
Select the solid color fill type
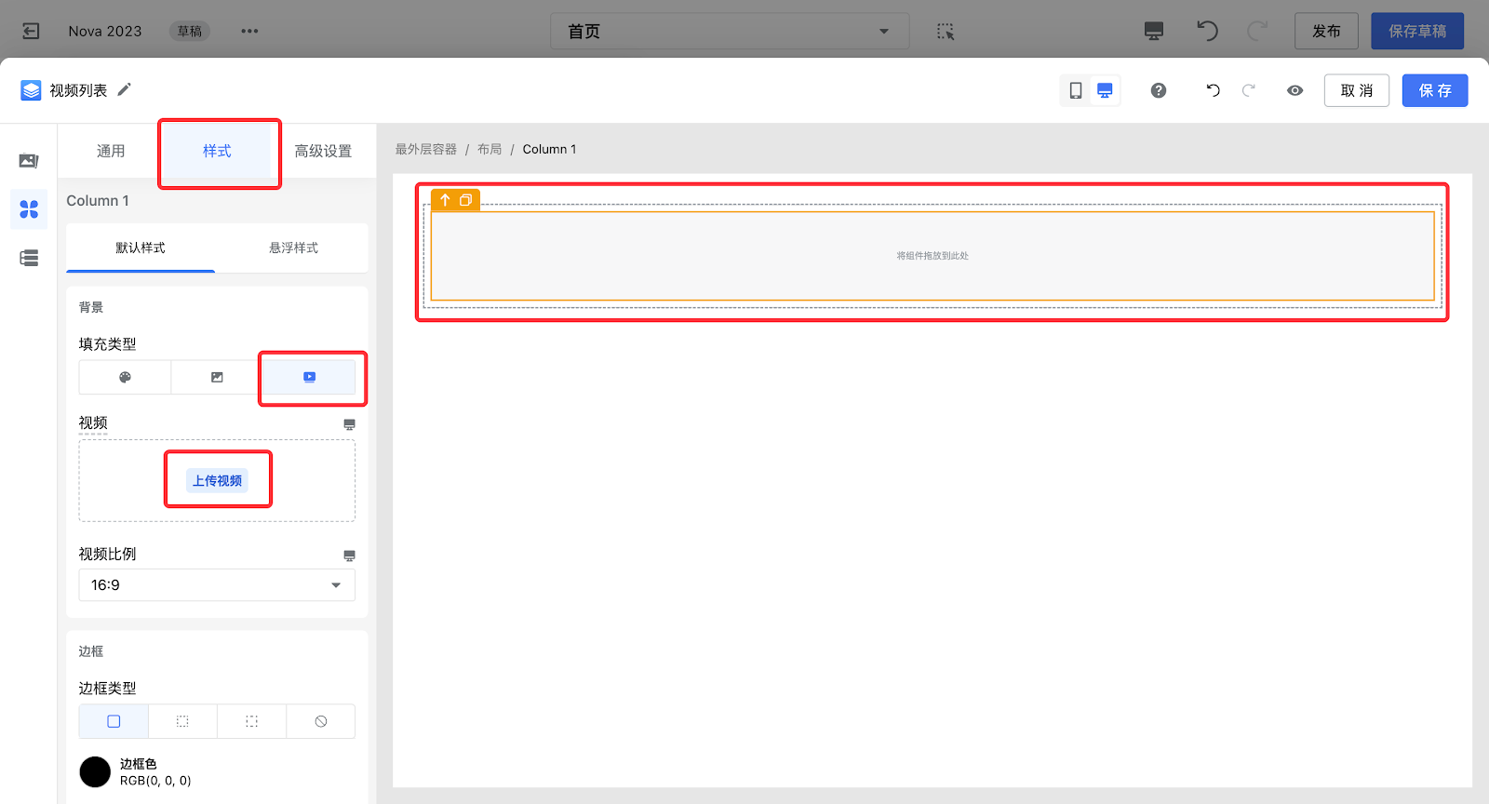tap(125, 377)
